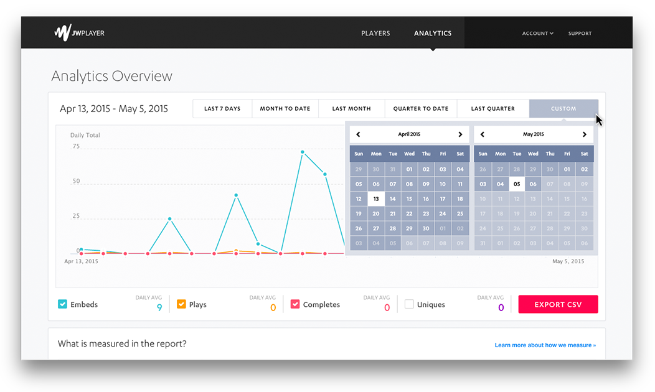The image size is (655, 392).
Task: Select Last 7 Days range
Action: pyautogui.click(x=222, y=108)
